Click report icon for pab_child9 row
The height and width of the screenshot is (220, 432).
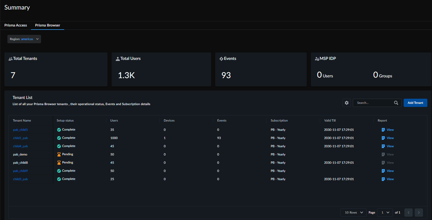[383, 171]
